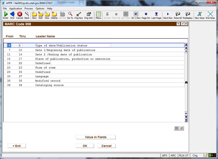Click the < Exit button

tap(16, 146)
